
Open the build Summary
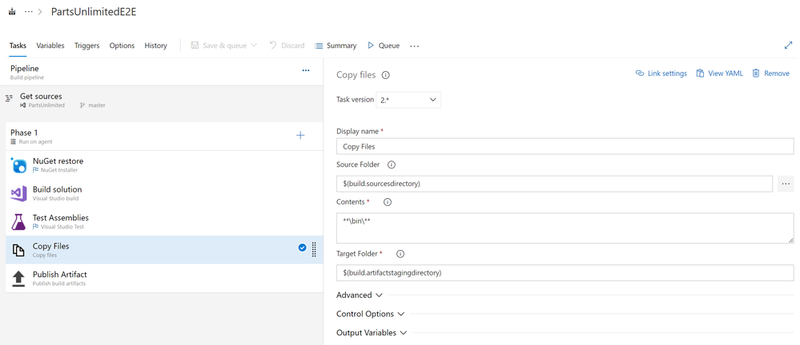(336, 46)
